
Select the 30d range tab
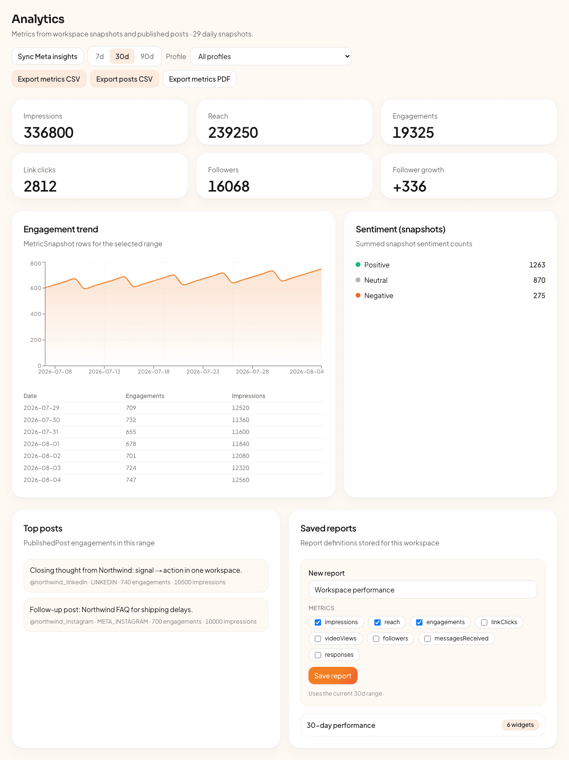click(x=122, y=56)
